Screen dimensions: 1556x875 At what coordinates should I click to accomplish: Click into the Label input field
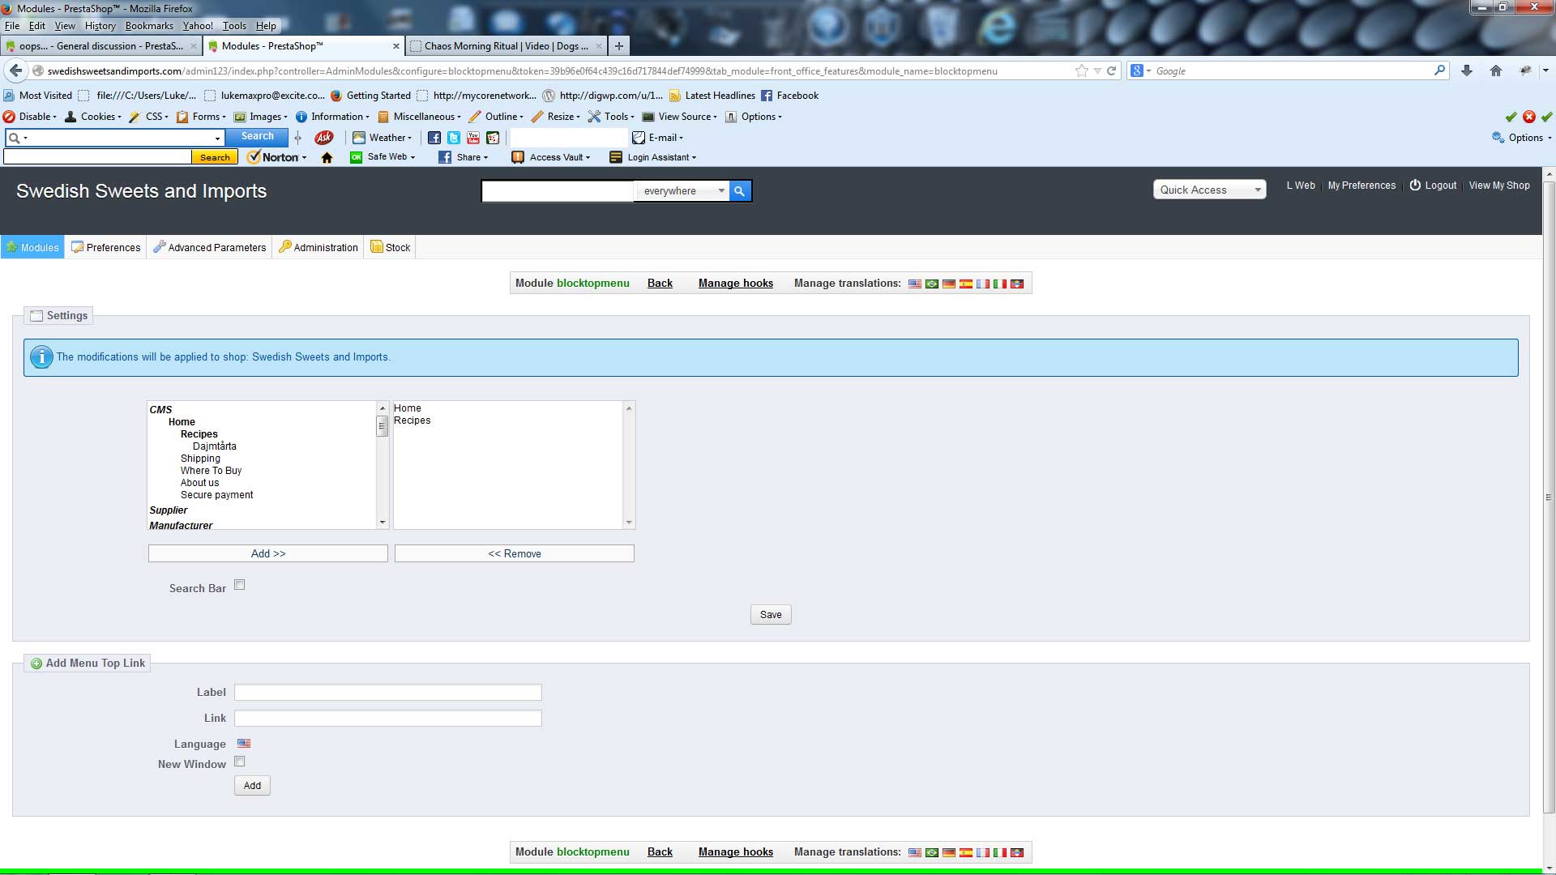click(387, 693)
